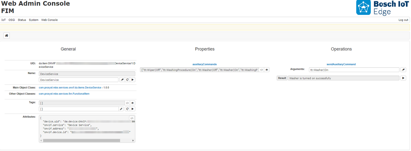Click the Attributes scrollbar right arrow
Viewport: 411px width, 151px height.
133,140
